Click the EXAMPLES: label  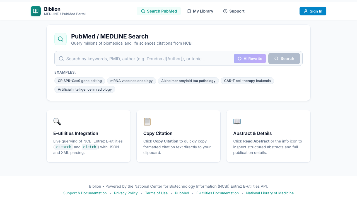65,72
